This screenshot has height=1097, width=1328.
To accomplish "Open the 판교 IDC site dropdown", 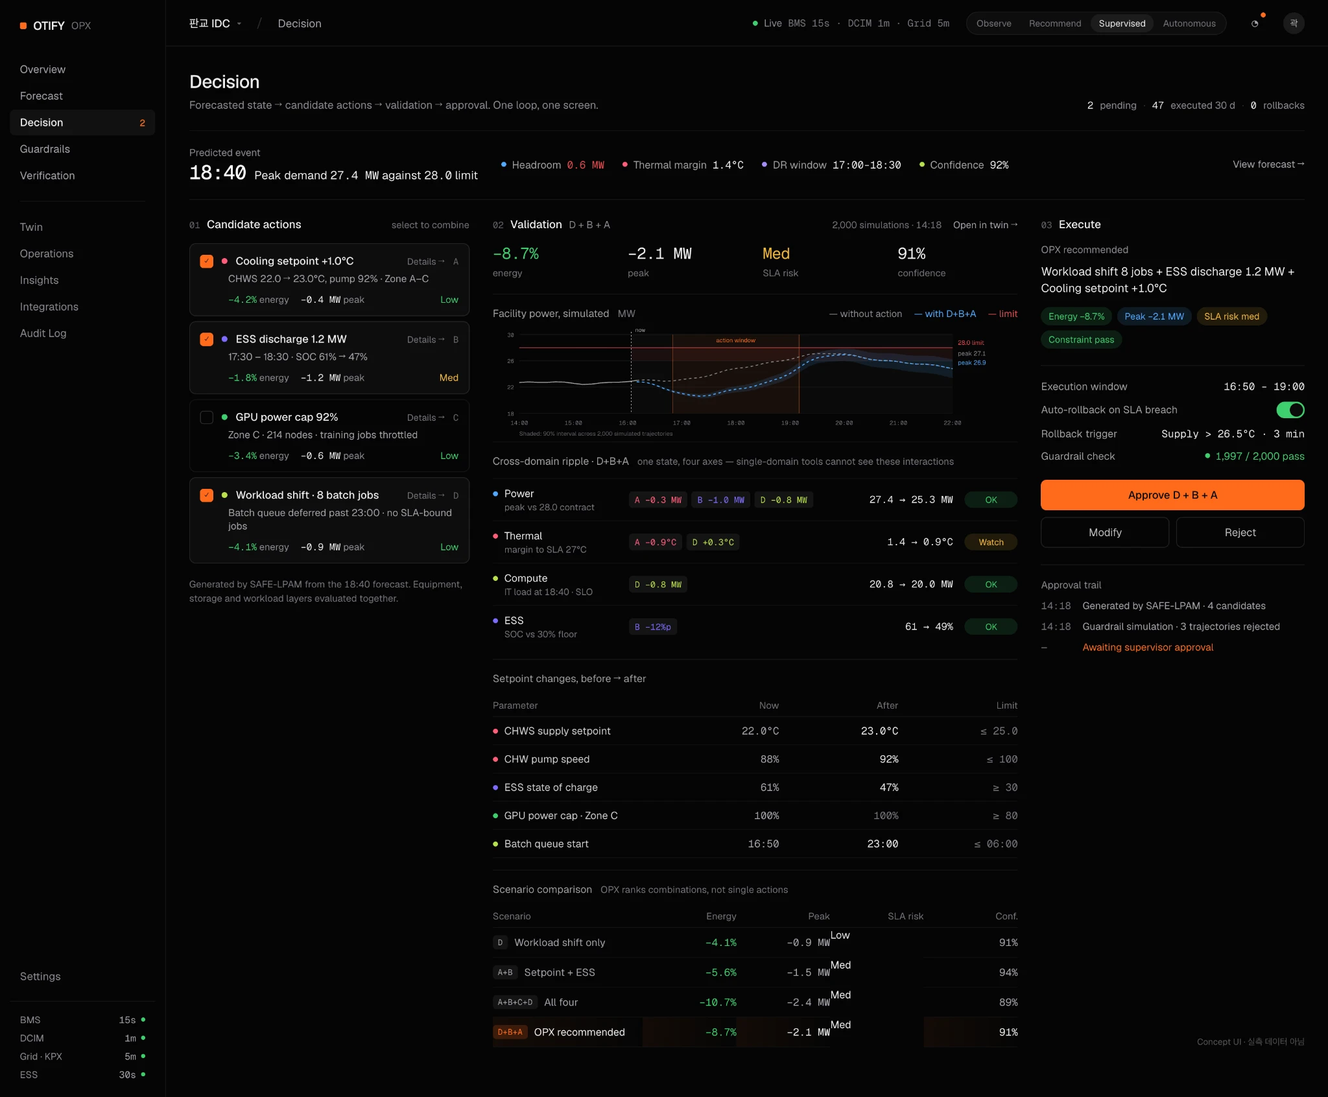I will coord(215,23).
